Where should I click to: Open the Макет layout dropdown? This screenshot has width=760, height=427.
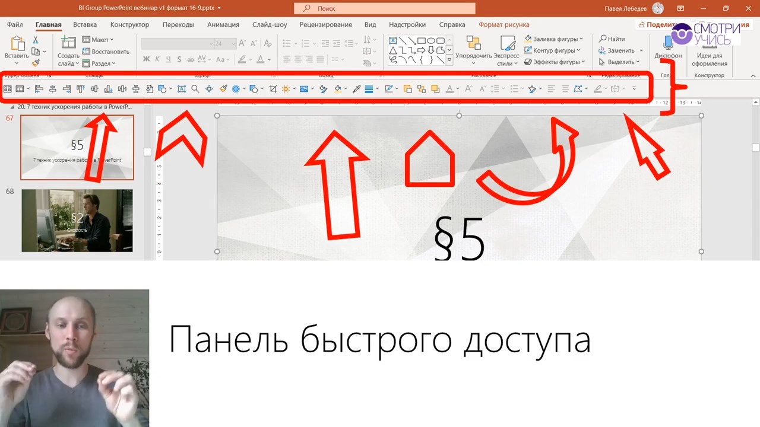tap(99, 40)
